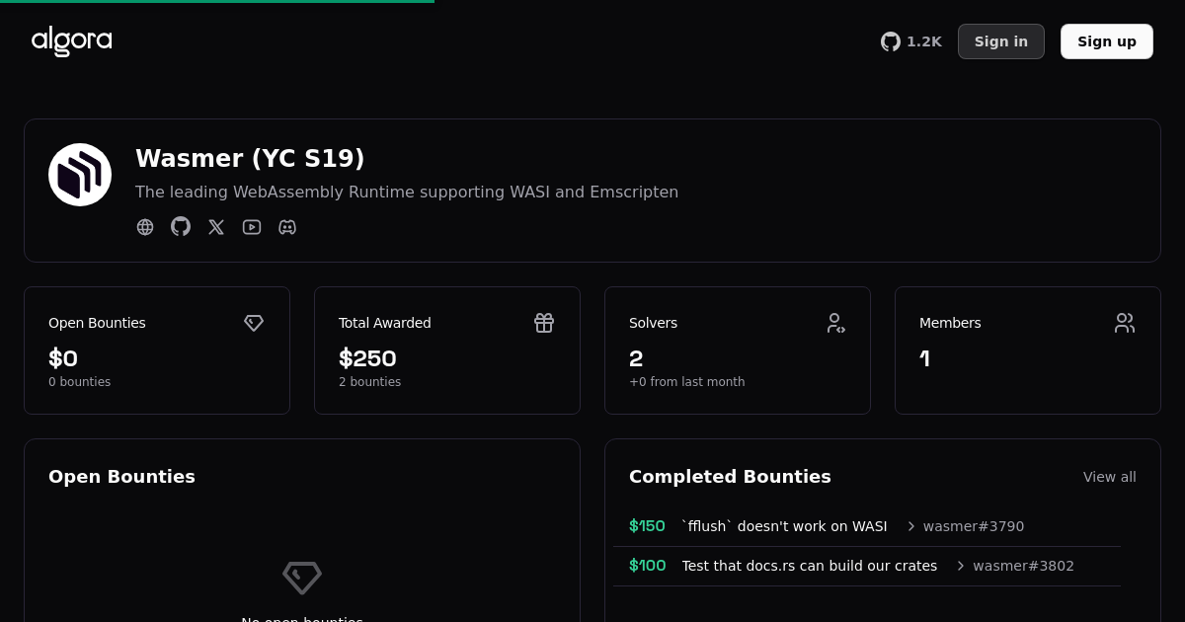Viewport: 1185px width, 622px height.
Task: Open the GitHub 1.2K stars link
Action: coord(910,41)
